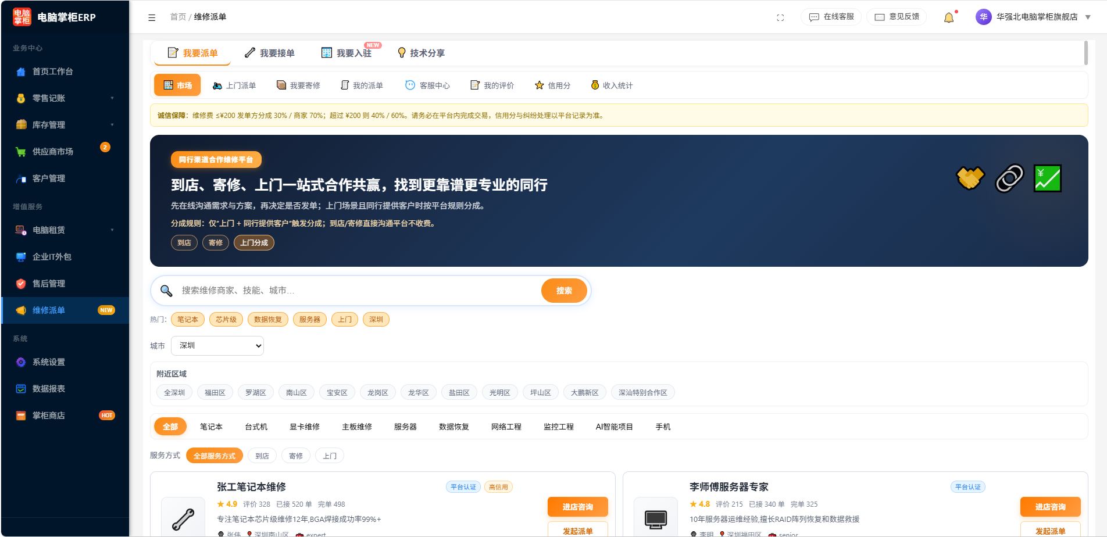Image resolution: width=1107 pixels, height=537 pixels.
Task: Select 全部服务方式 service filter
Action: [x=215, y=456]
